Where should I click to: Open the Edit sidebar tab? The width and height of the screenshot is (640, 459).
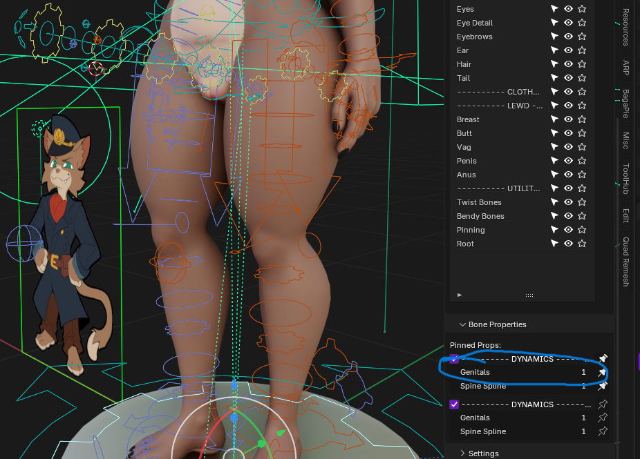click(625, 215)
